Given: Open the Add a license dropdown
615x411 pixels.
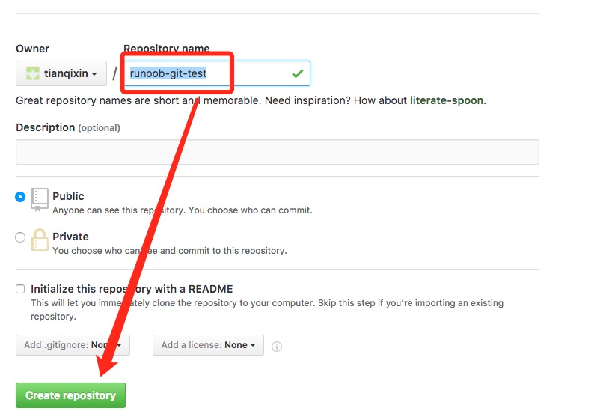Looking at the screenshot, I should point(208,345).
